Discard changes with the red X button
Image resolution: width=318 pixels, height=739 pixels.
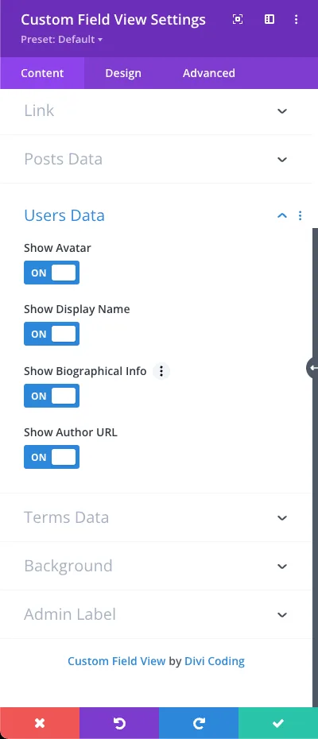[40, 723]
